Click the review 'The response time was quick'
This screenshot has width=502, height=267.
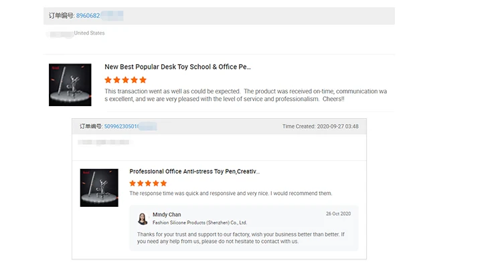[x=231, y=193]
